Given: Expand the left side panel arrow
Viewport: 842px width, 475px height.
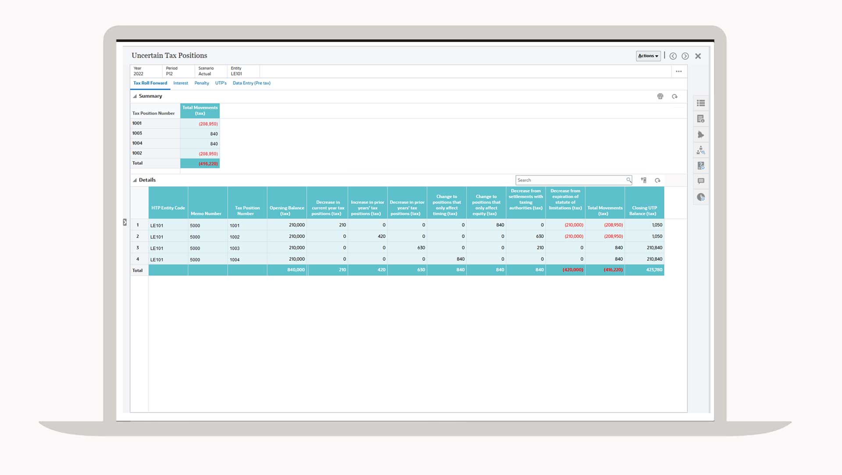Looking at the screenshot, I should coord(125,222).
